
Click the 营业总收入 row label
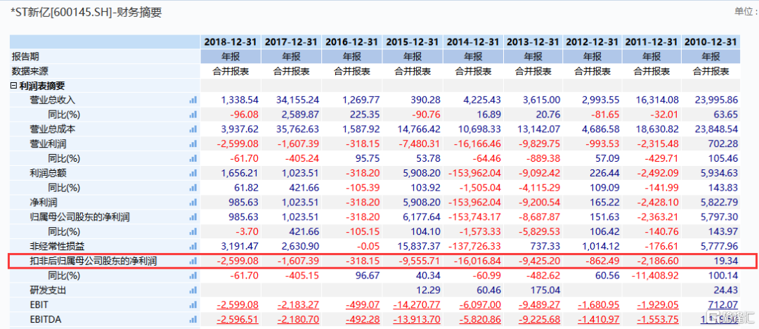52,100
